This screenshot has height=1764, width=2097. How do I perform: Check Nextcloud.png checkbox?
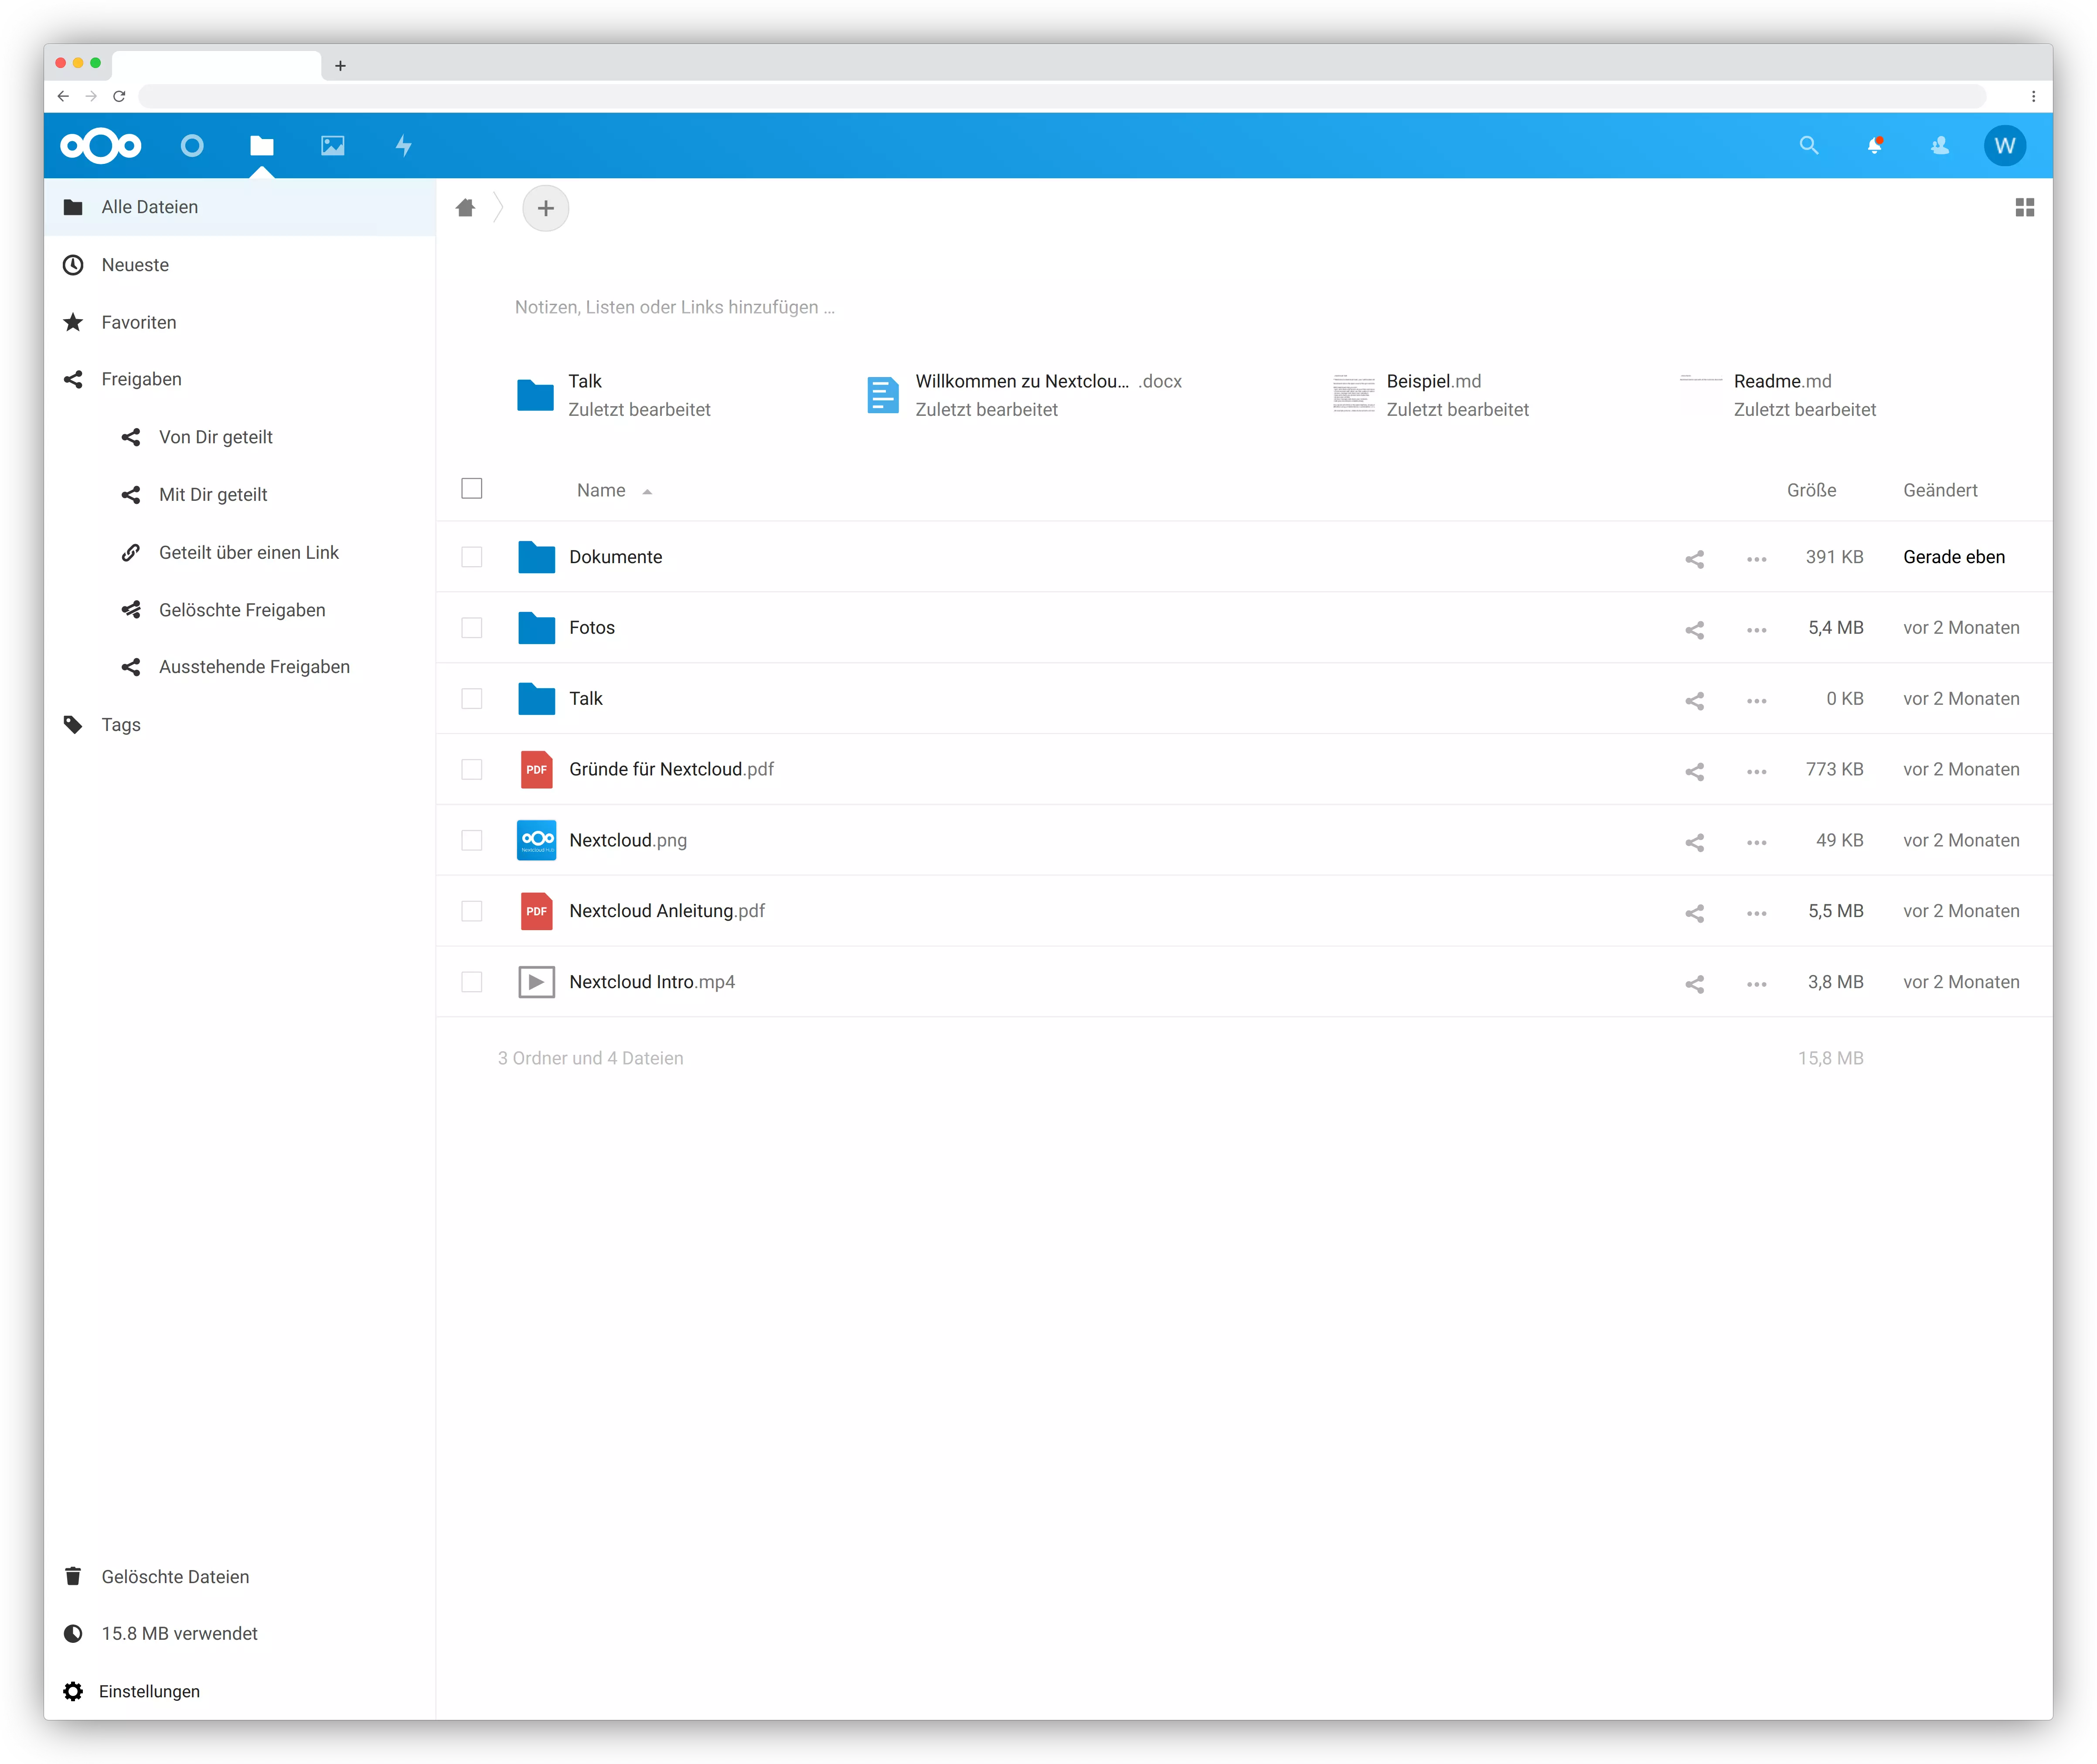click(x=472, y=840)
